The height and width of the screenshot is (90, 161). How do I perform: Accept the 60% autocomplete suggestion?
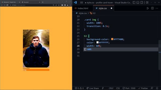pos(121,49)
